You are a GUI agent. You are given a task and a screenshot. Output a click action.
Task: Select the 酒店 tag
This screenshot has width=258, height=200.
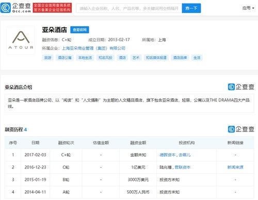point(122,58)
